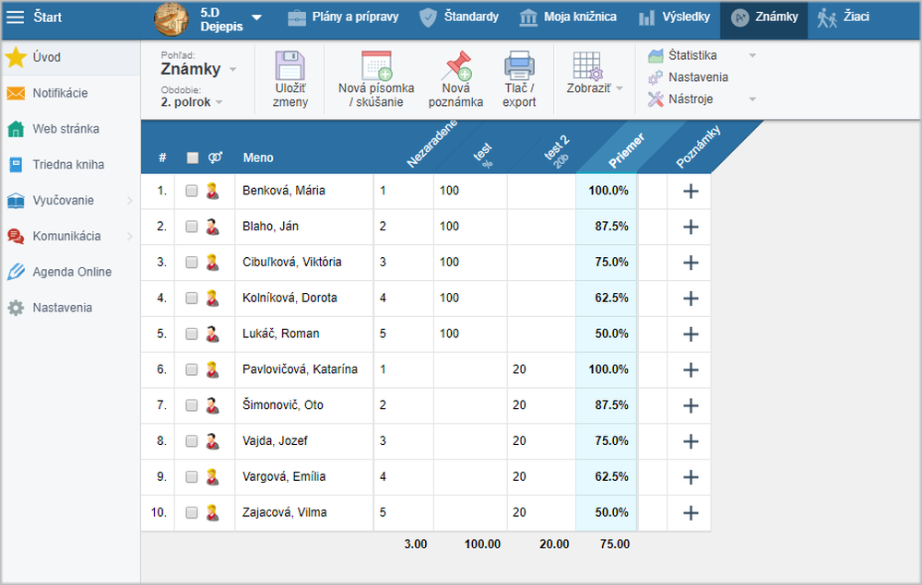Check the checkbox for Šimonovič, Oto
The image size is (922, 585).
click(192, 405)
